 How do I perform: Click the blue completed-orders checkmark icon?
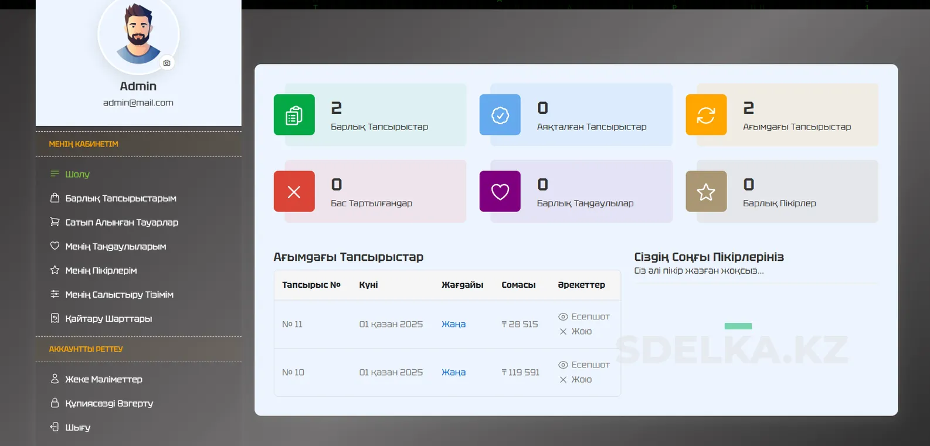(x=500, y=115)
